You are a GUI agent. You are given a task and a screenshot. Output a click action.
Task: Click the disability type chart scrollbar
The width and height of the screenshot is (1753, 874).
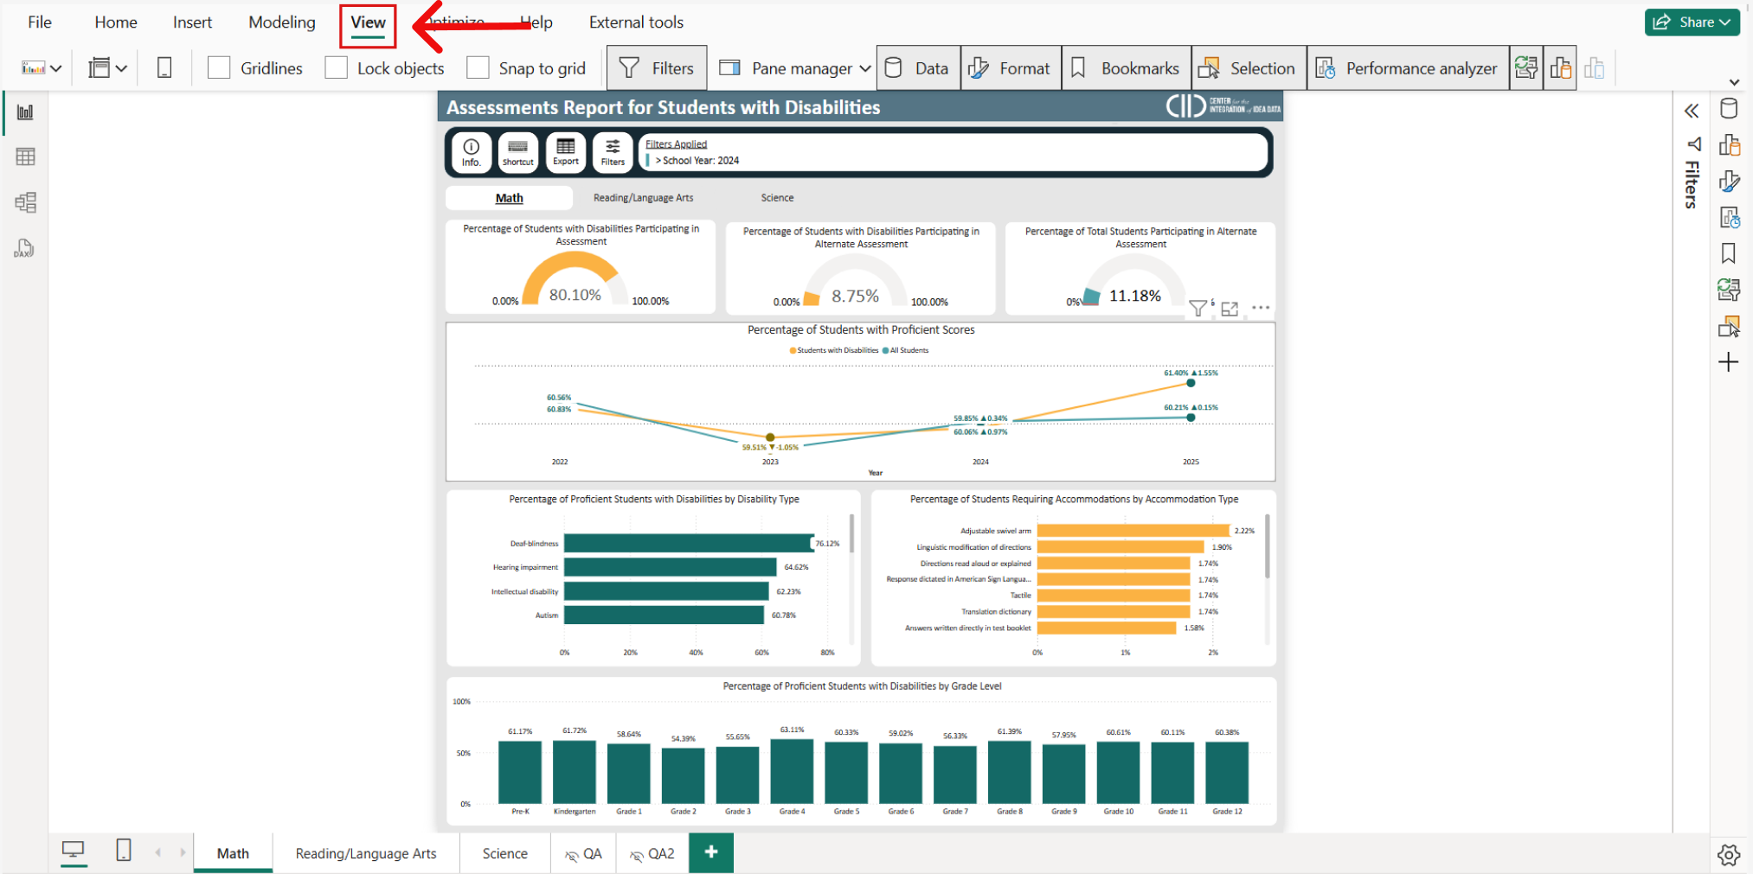tap(851, 534)
